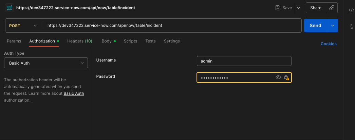Viewport: 355px width, 140px height.
Task: Open the Headers (10) tab
Action: (79, 41)
